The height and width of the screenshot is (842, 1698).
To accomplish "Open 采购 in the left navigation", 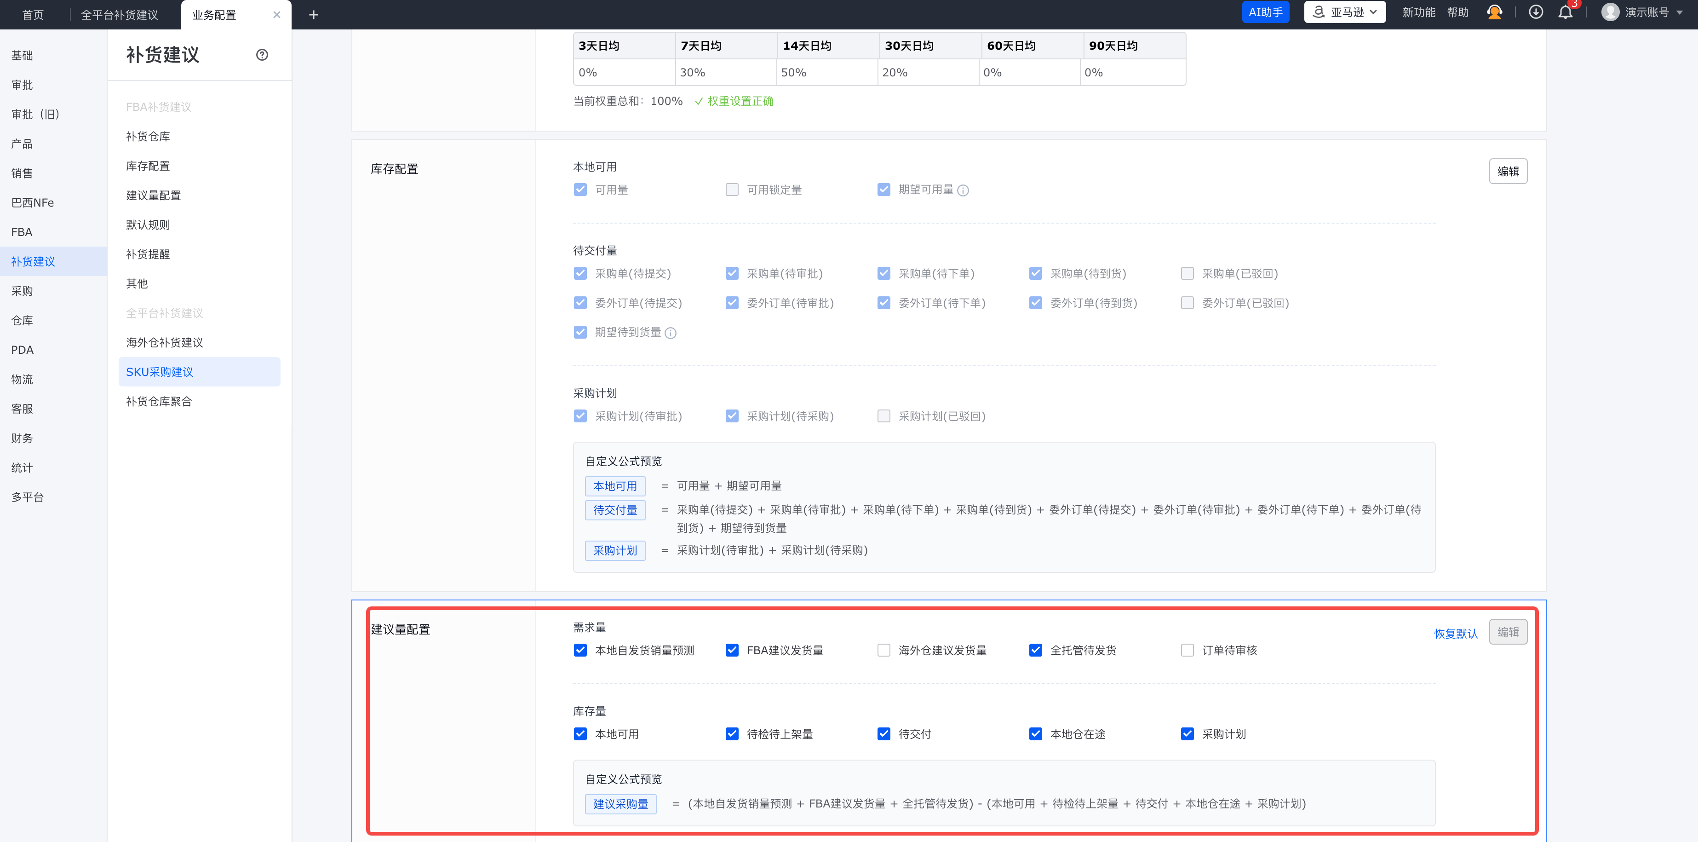I will 22,291.
